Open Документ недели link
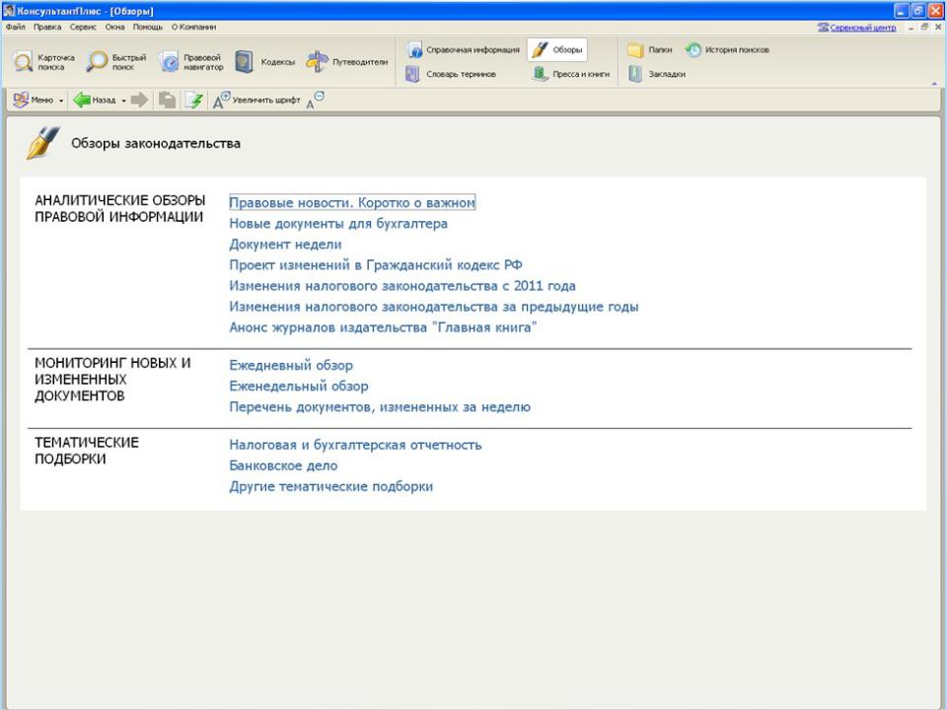The image size is (947, 710). coord(285,245)
